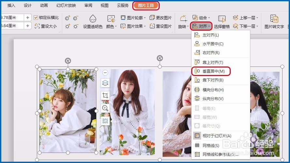Screen dimensions: 290x163
Task: Click 更改图片 button
Action: point(161,18)
